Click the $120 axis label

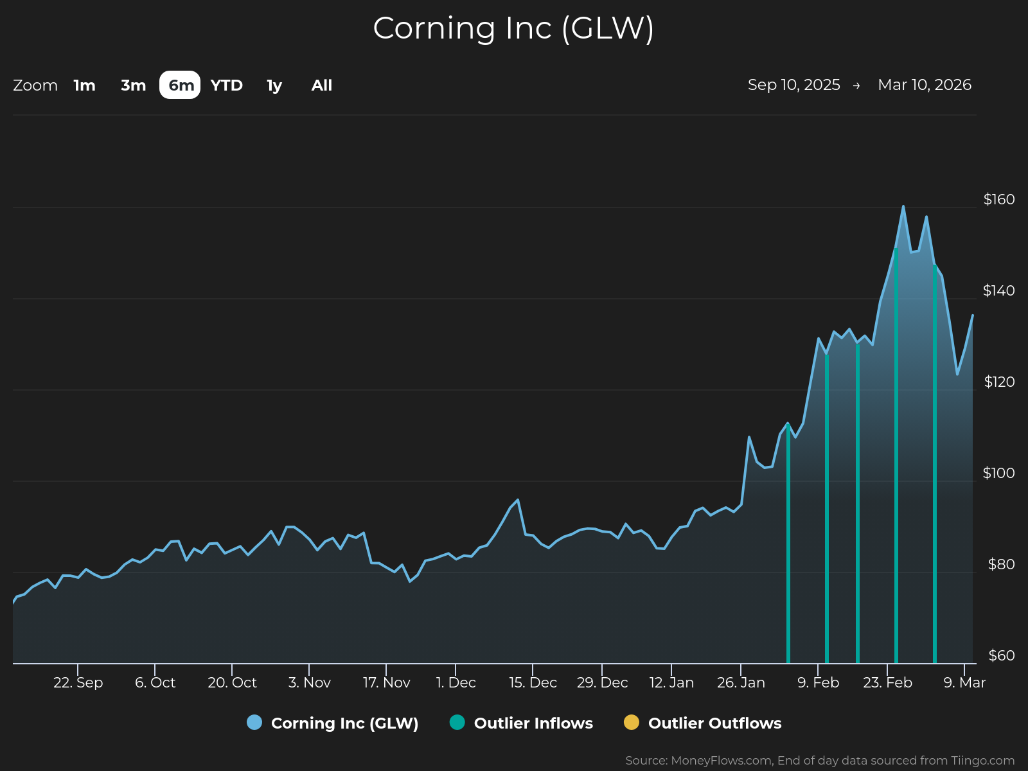click(x=999, y=382)
